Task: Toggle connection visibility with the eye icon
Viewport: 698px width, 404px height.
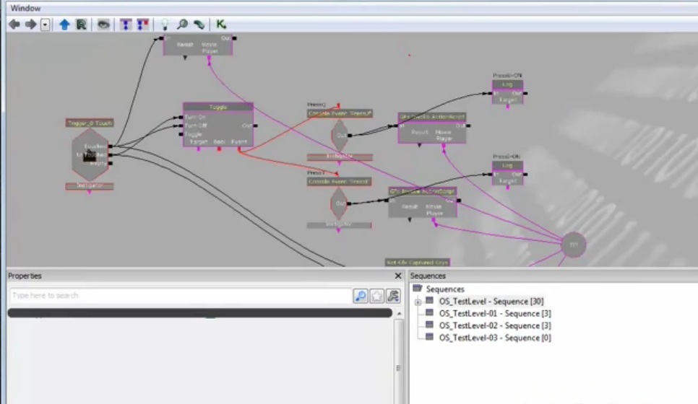Action: pyautogui.click(x=103, y=25)
